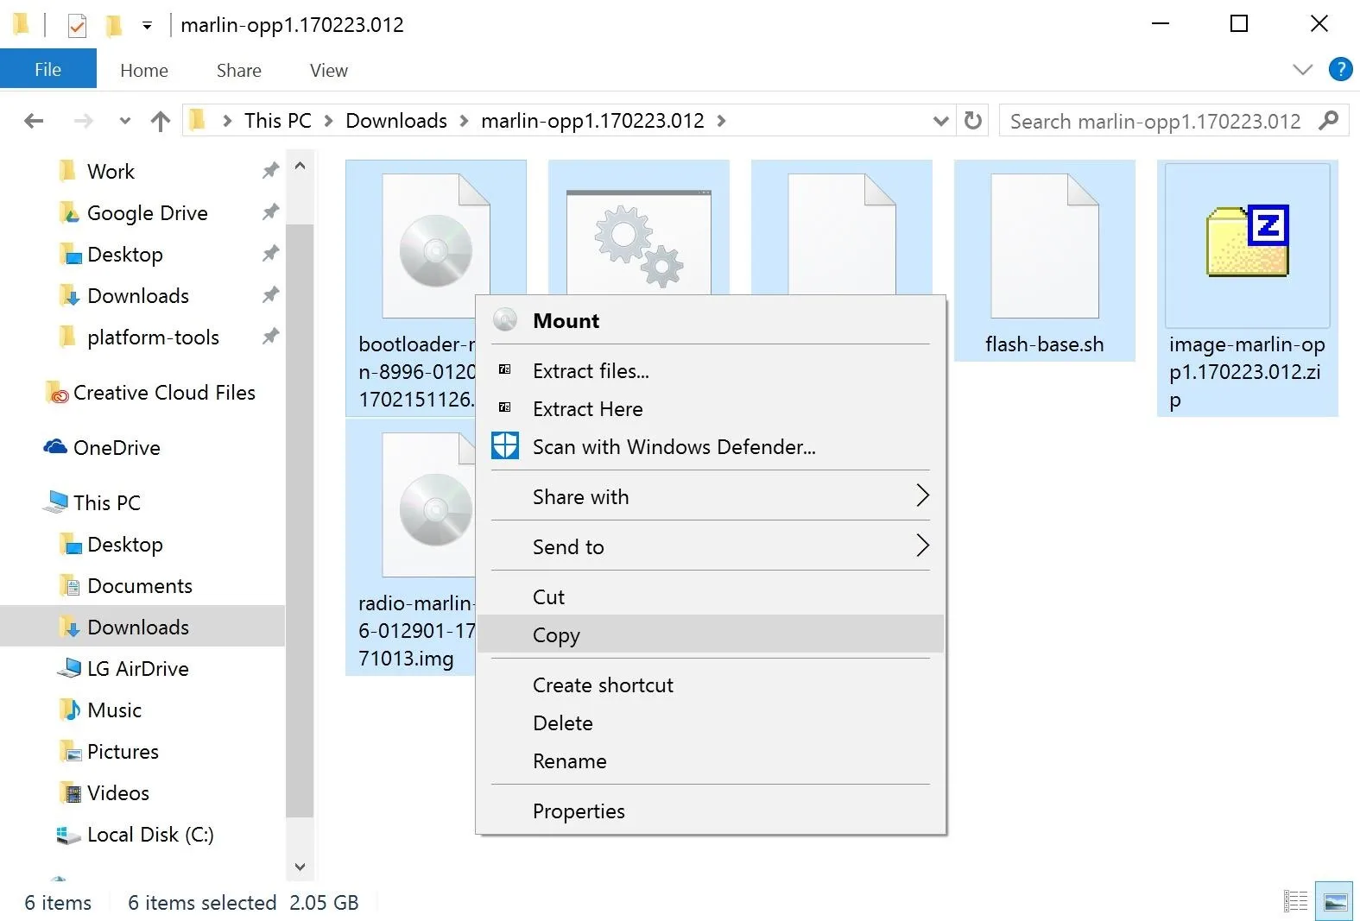This screenshot has width=1360, height=921.
Task: Select the flash-base.sh file
Action: [1044, 261]
